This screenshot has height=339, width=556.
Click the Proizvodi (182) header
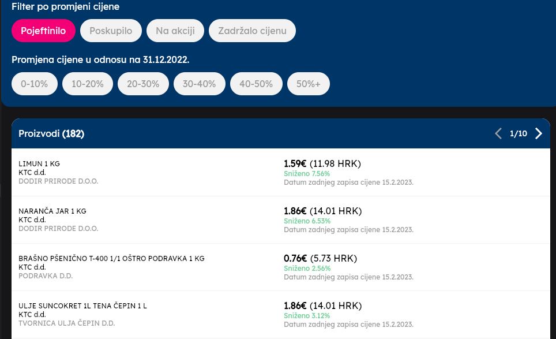pyautogui.click(x=51, y=133)
